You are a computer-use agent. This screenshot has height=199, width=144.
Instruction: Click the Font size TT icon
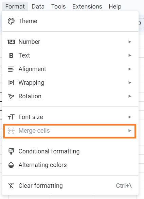[11, 117]
